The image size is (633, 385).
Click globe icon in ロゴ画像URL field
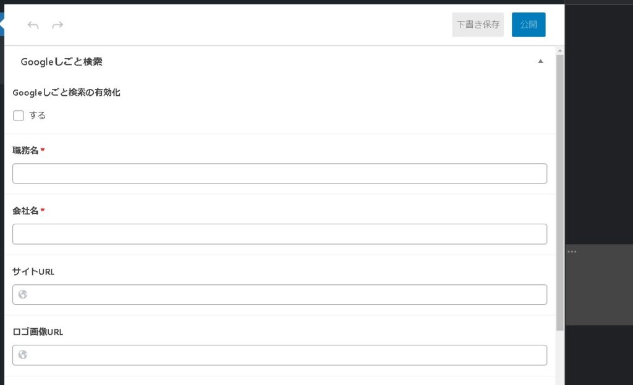tap(23, 355)
